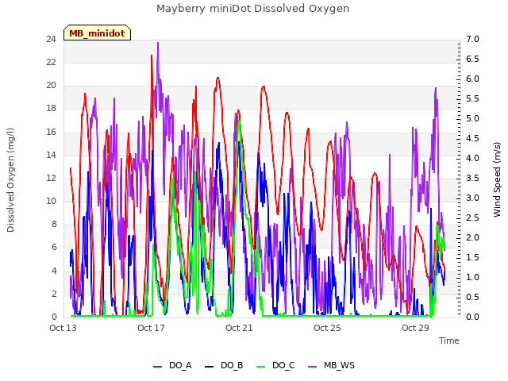Select the DO_C legend entry

click(275, 365)
